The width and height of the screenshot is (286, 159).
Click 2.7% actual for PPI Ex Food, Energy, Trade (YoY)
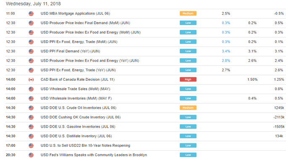(x=226, y=70)
